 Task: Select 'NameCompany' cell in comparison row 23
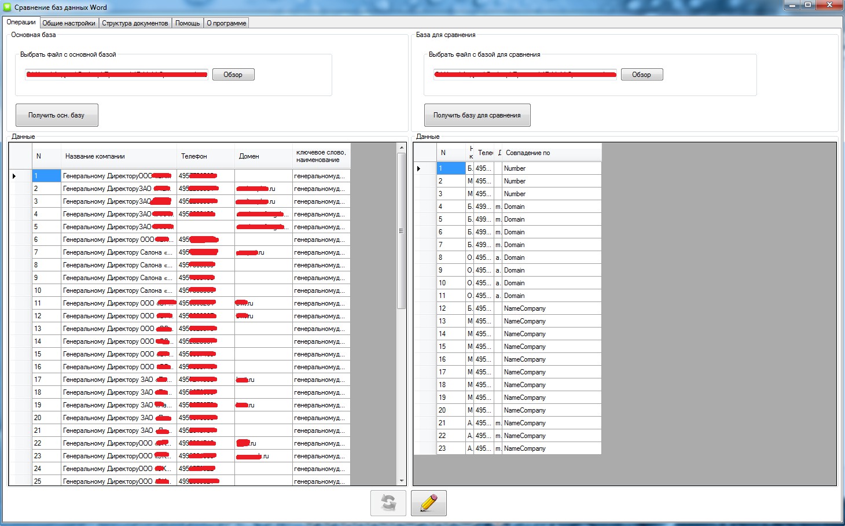point(552,448)
